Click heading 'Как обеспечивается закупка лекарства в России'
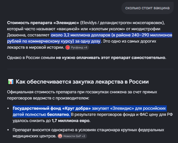 coord(82,82)
